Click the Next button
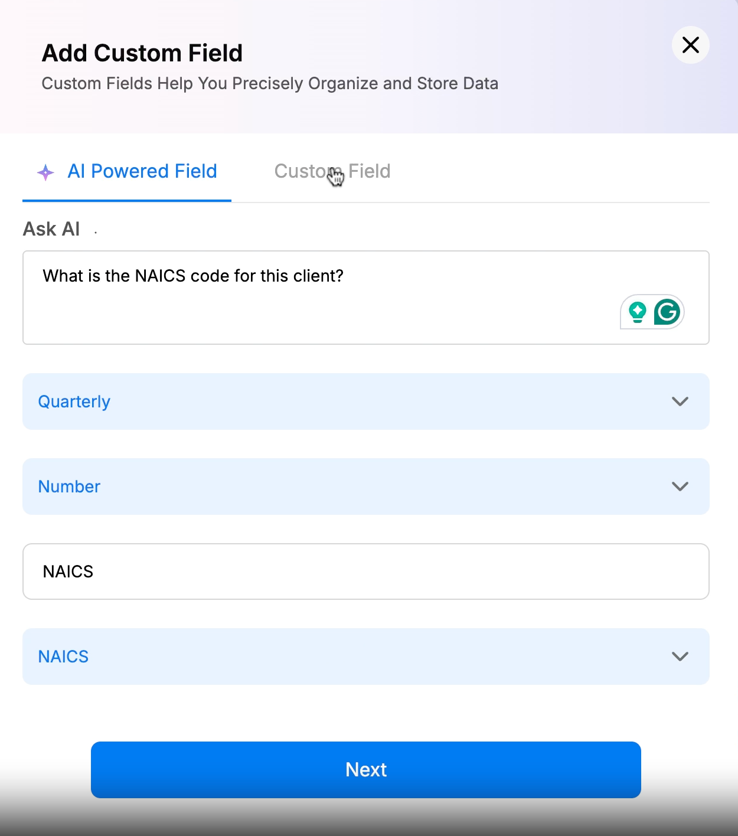This screenshot has height=836, width=738. tap(366, 770)
